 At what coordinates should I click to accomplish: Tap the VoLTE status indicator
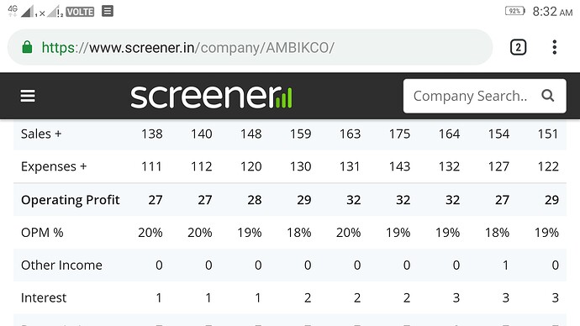point(80,12)
